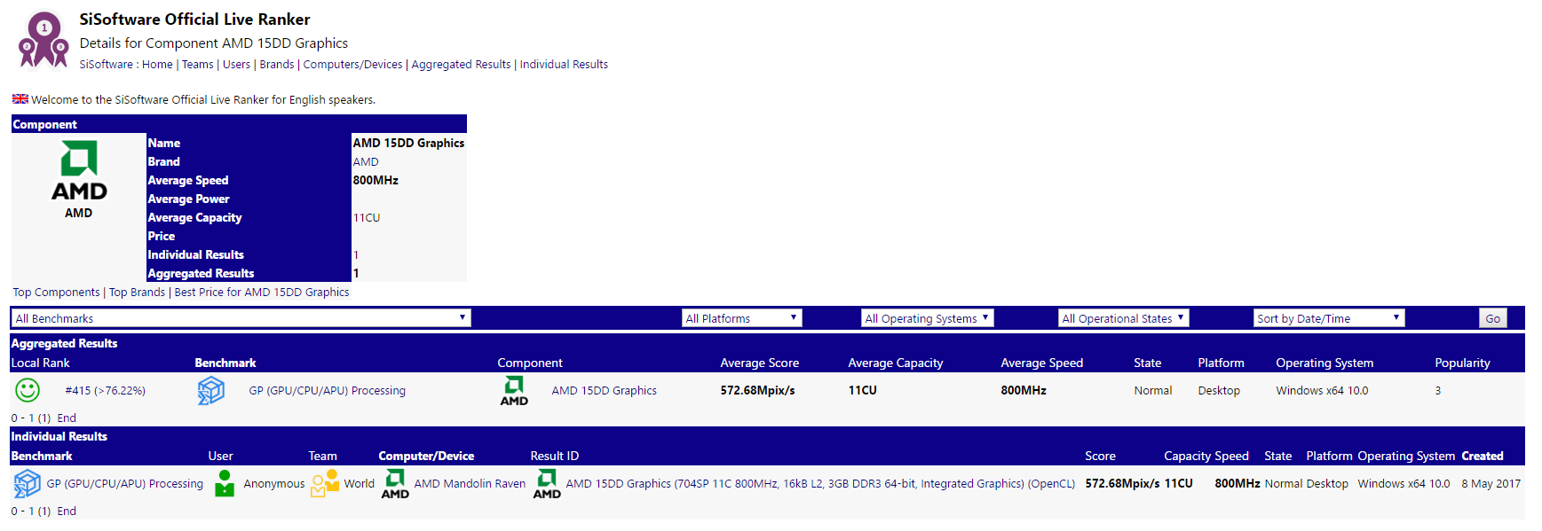Open the Teams navigation link
The width and height of the screenshot is (1542, 531).
pyautogui.click(x=197, y=65)
